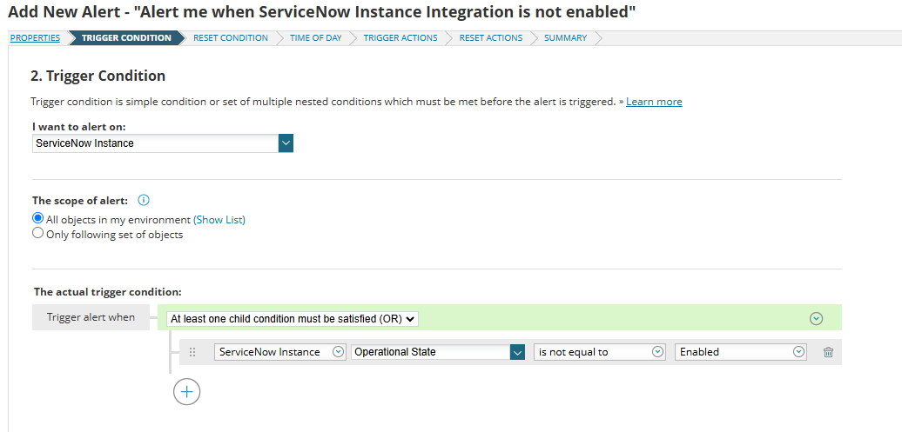Screen dimensions: 902x432
Task: Open the Properties step link
Action: tap(35, 38)
